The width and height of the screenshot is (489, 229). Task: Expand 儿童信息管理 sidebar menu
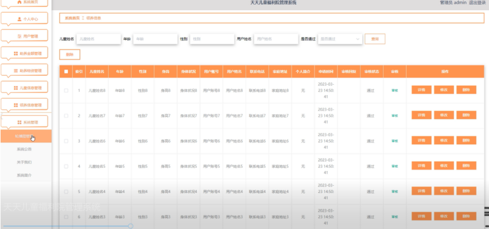pyautogui.click(x=24, y=88)
